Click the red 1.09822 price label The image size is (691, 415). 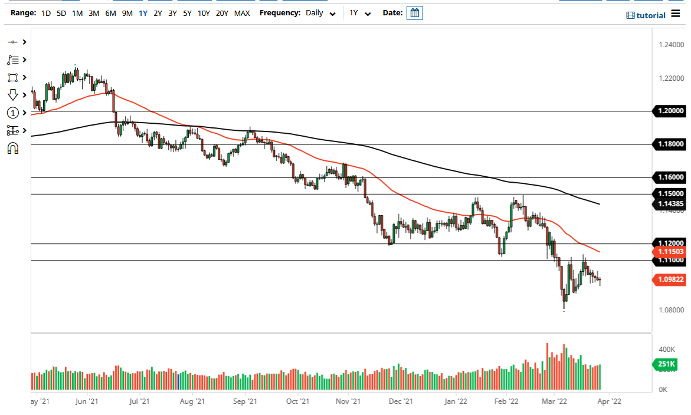pos(670,279)
